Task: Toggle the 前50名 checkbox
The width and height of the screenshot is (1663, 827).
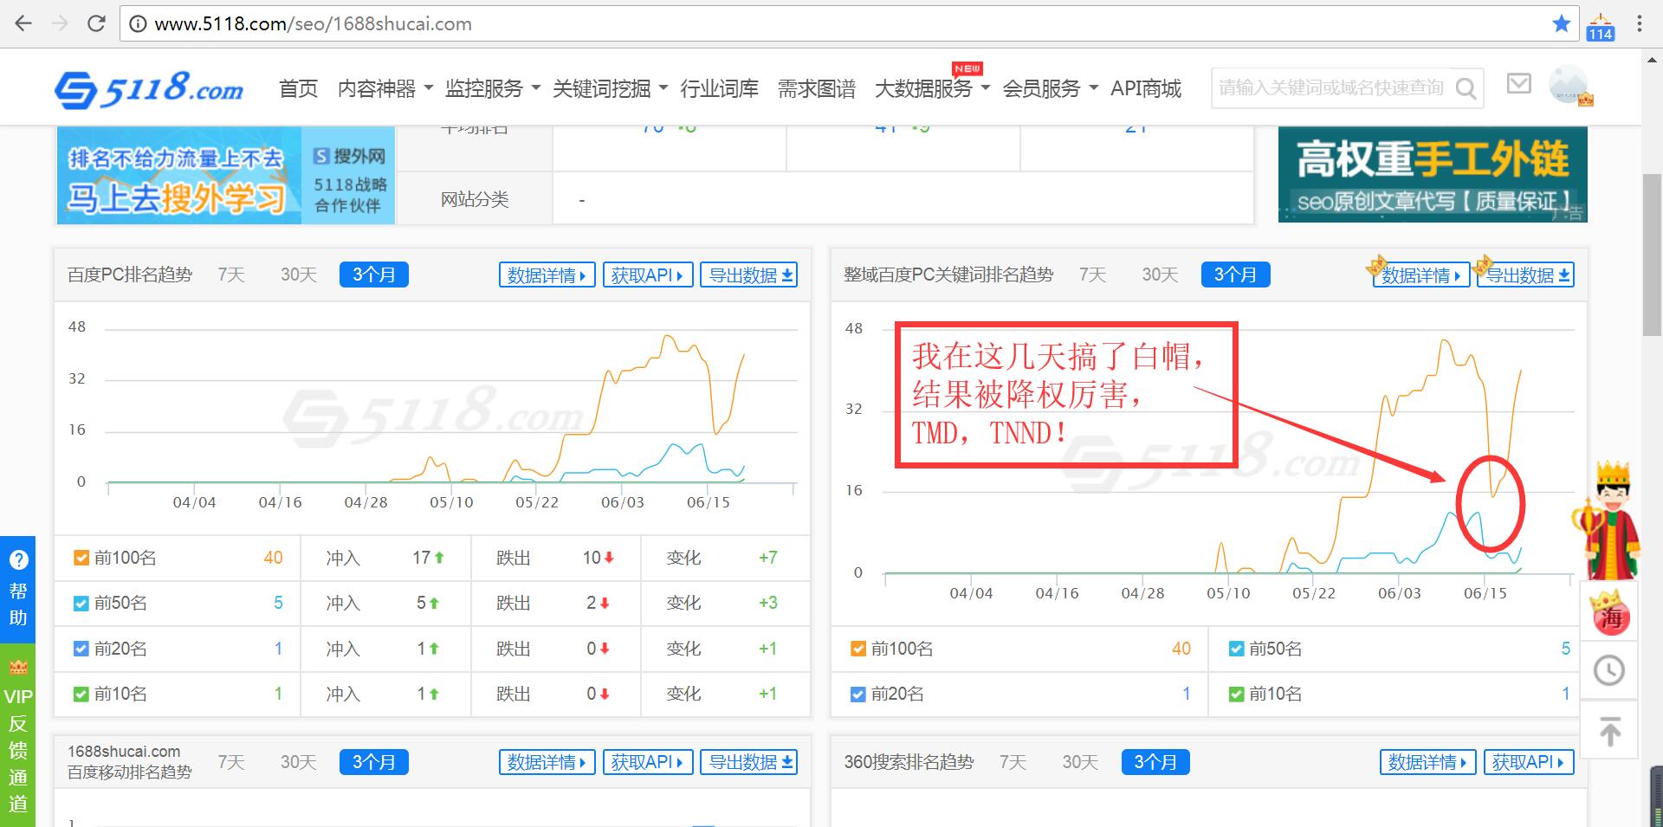Action: tap(82, 603)
